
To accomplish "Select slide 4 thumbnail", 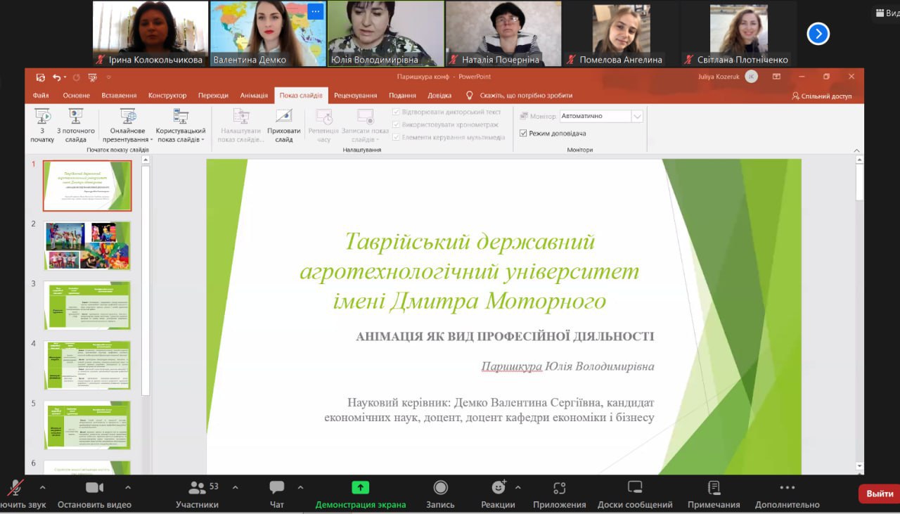I will click(87, 365).
